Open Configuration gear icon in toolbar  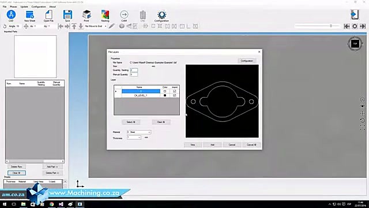[x=161, y=14]
